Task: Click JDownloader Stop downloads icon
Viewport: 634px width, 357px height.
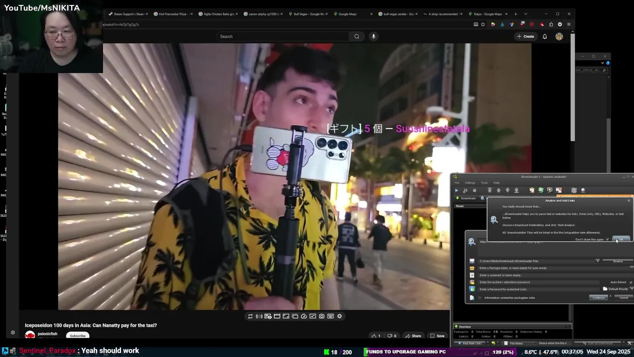Action: [x=474, y=190]
